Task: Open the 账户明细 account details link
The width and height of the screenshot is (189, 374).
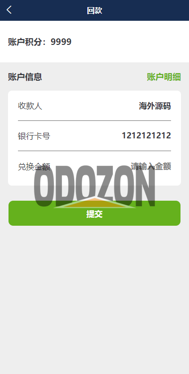Action: coord(163,77)
